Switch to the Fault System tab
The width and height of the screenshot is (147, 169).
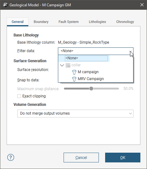(x=69, y=22)
